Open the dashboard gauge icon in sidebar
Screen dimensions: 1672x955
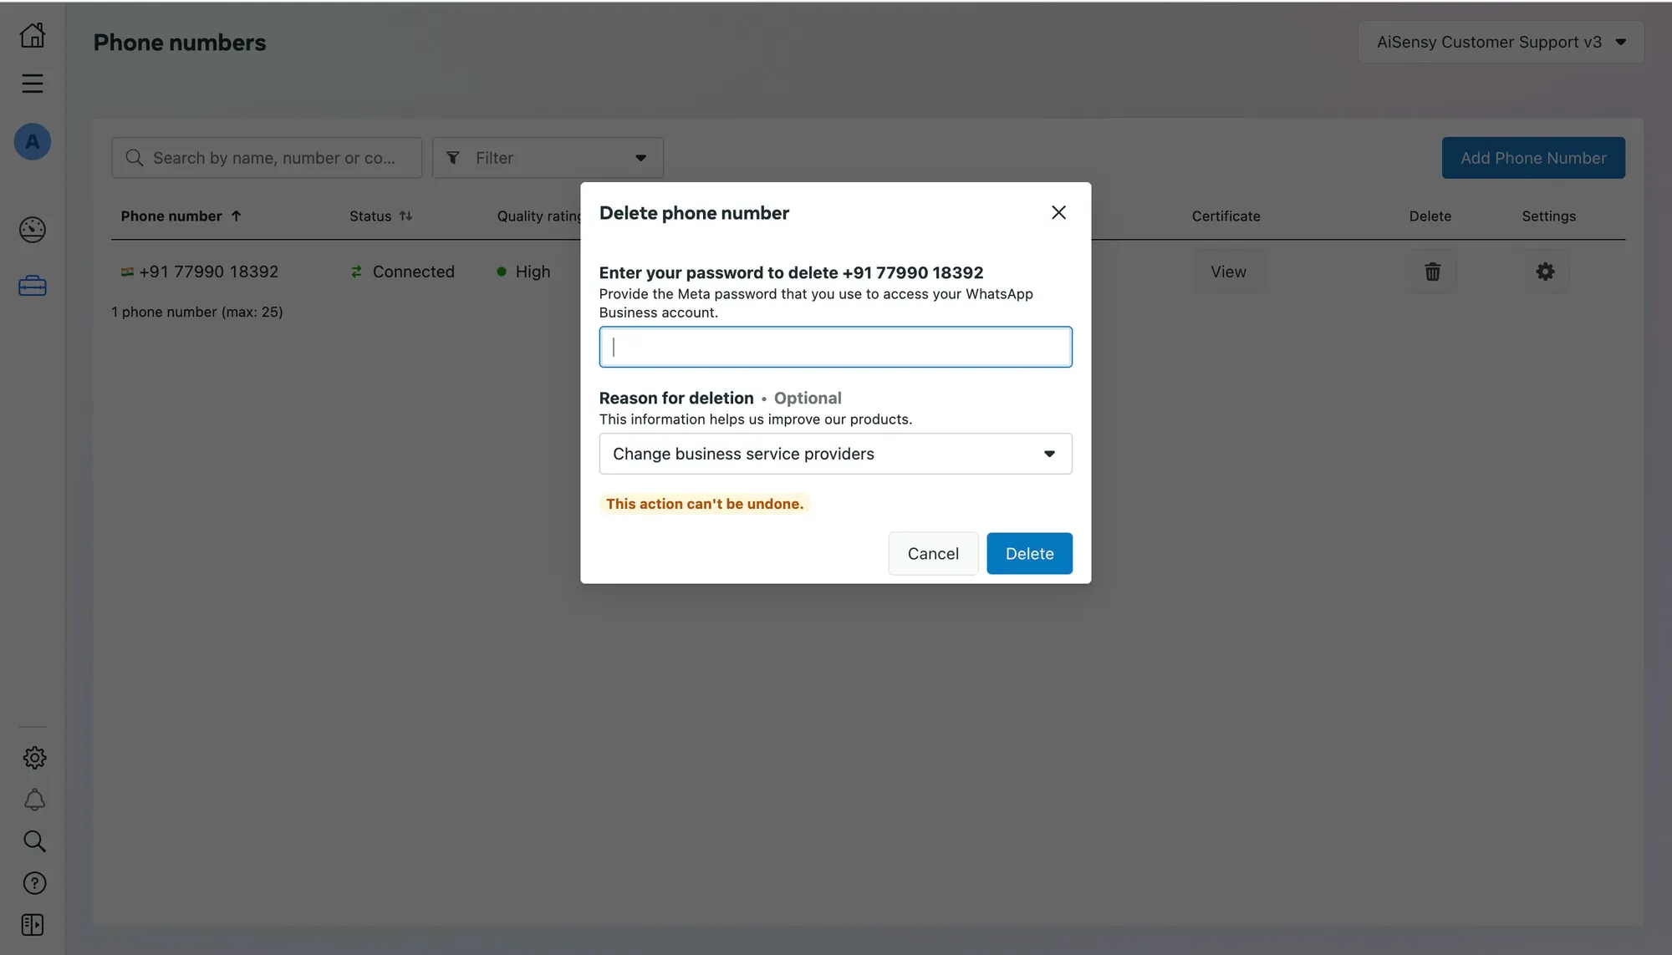33,229
